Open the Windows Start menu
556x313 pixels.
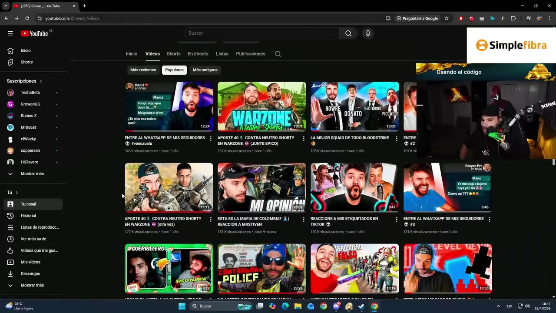[182, 306]
